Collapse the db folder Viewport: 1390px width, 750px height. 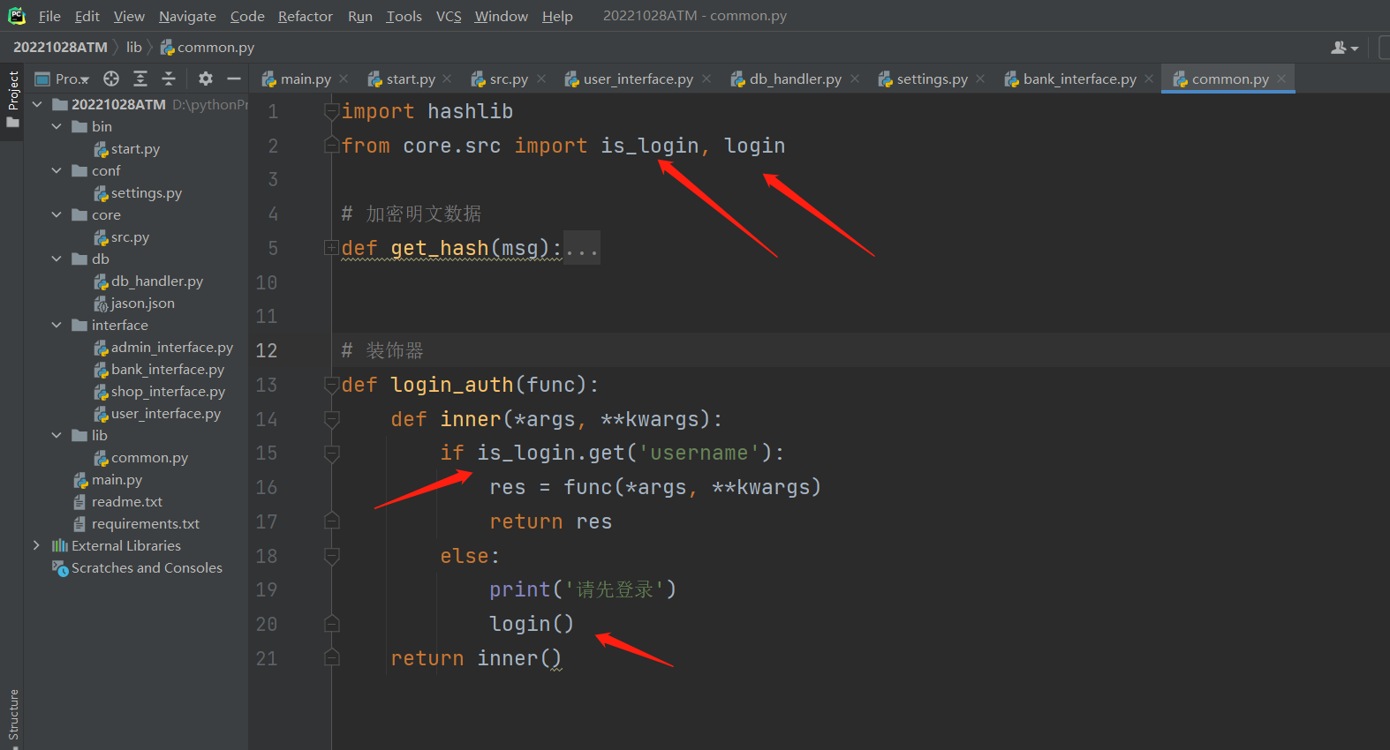[57, 259]
